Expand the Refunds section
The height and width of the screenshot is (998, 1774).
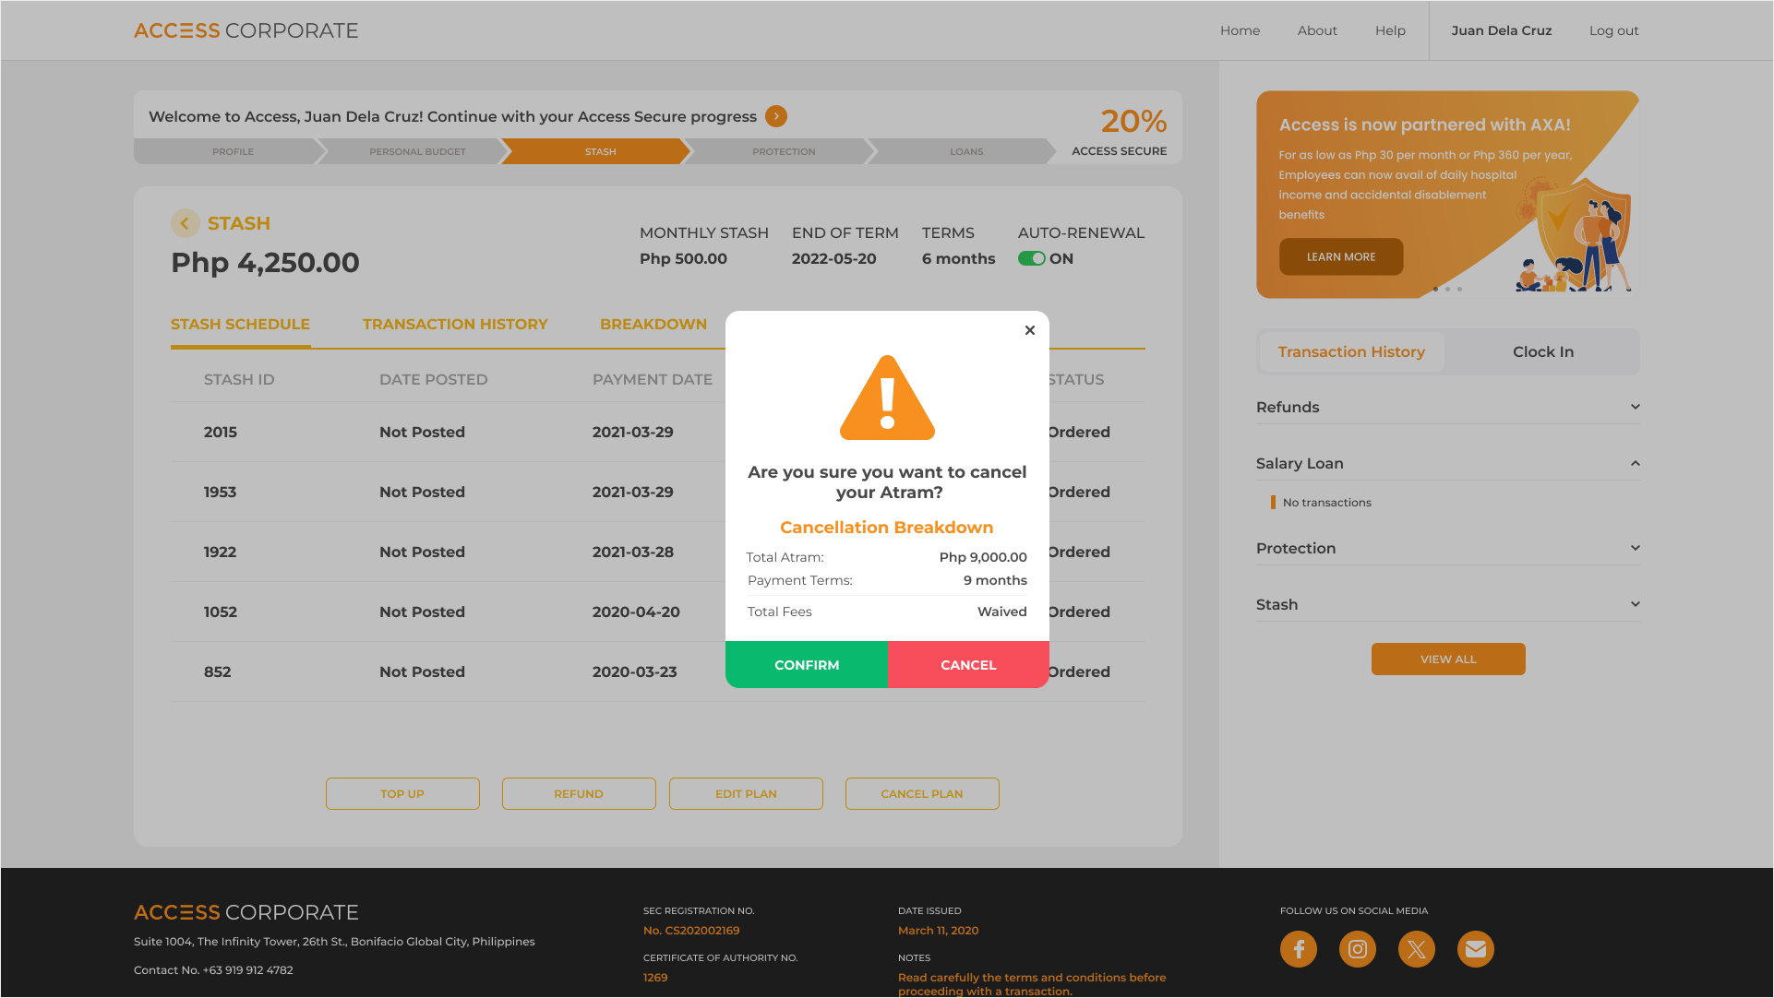(1635, 407)
